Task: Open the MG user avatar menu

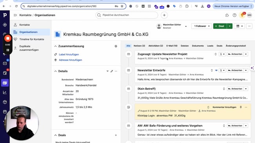Action: pyautogui.click(x=249, y=15)
